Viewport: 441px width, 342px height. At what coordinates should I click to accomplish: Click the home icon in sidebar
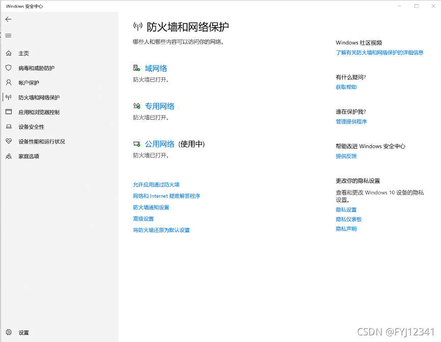coord(9,53)
